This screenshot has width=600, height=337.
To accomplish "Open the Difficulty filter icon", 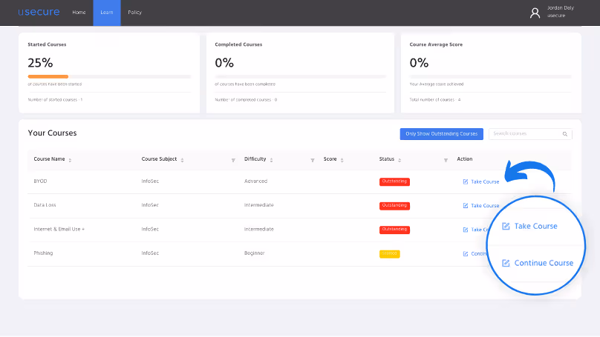I will (x=312, y=160).
